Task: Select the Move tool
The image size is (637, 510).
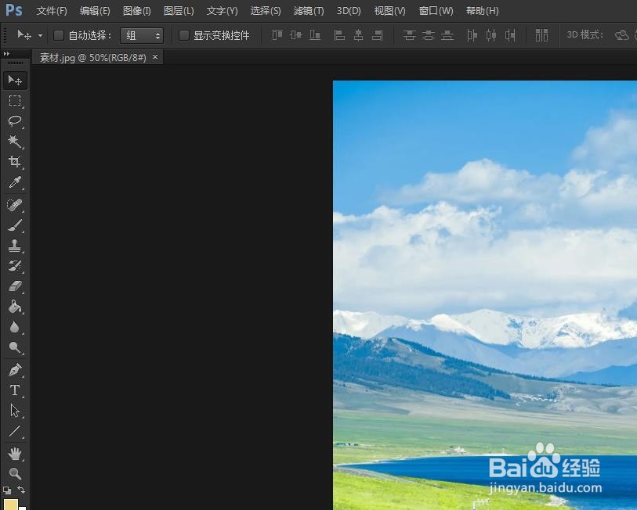Action: [x=15, y=80]
